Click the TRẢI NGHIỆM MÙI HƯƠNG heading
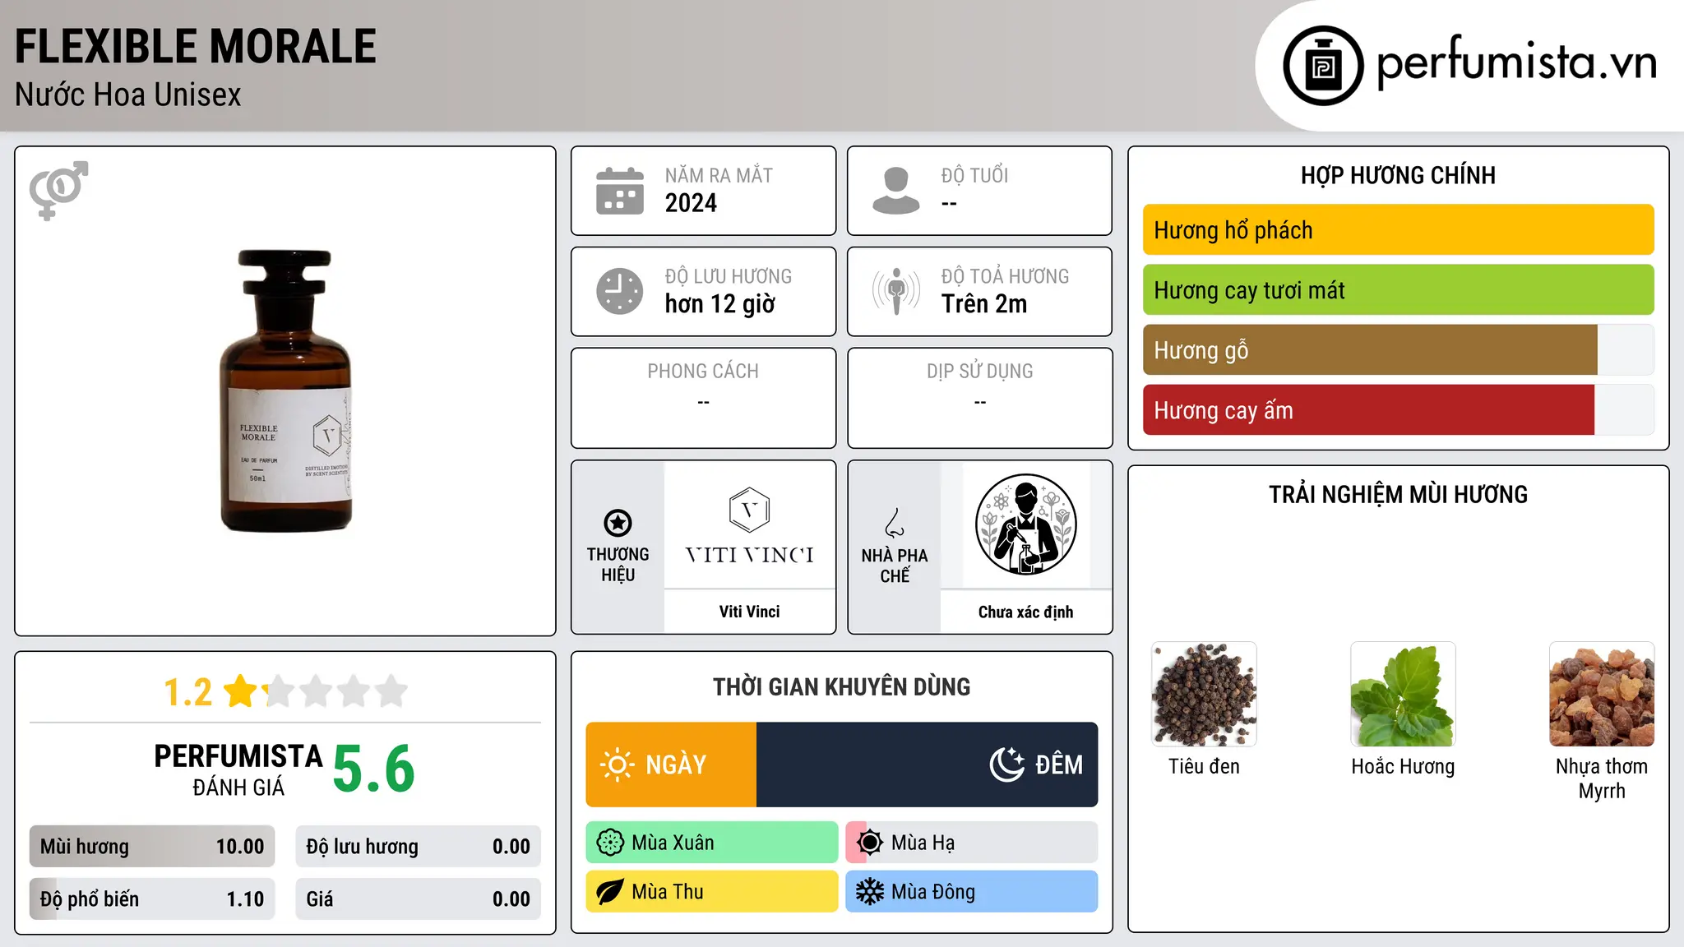The width and height of the screenshot is (1684, 947). pos(1398,495)
